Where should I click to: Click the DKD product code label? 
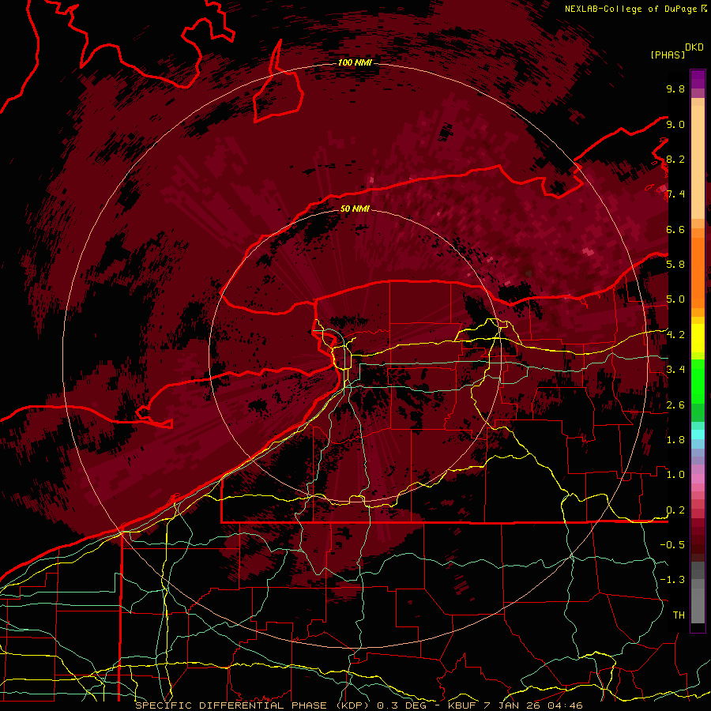tap(694, 47)
